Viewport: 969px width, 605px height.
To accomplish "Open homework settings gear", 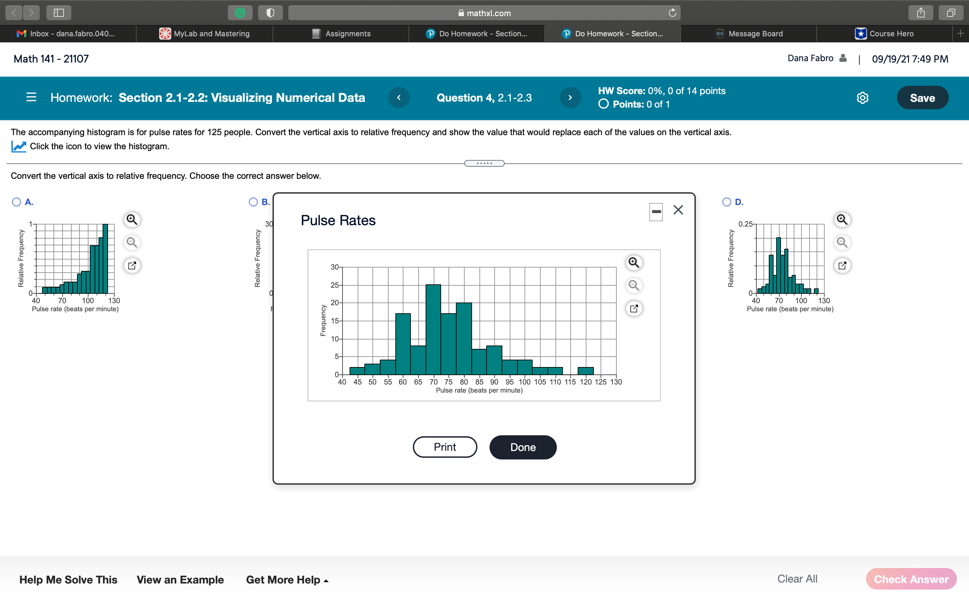I will pyautogui.click(x=862, y=98).
